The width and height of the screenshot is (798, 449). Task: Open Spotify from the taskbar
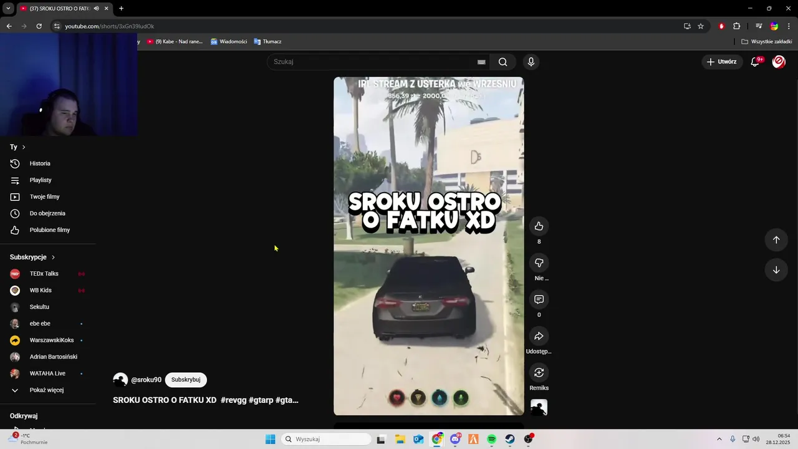491,439
